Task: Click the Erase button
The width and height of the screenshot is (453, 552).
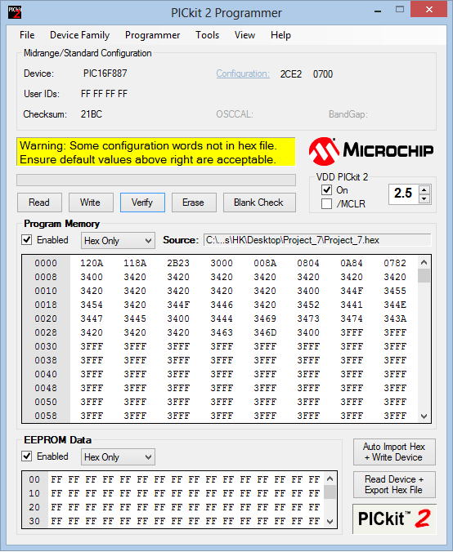Action: click(194, 203)
